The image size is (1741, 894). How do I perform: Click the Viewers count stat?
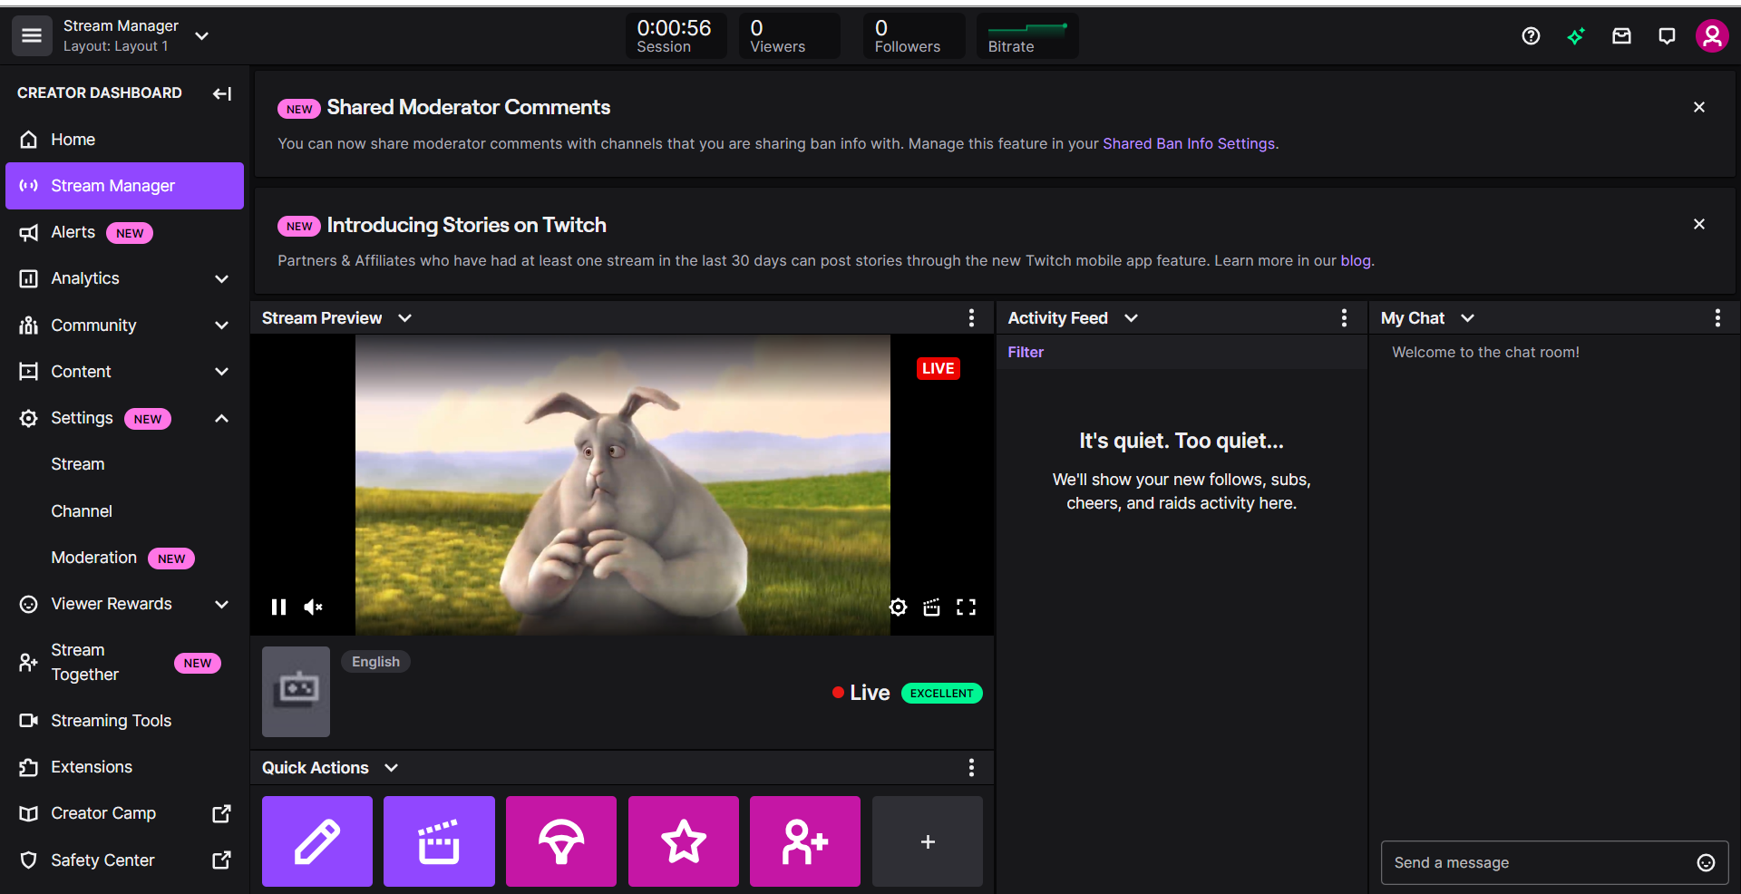coord(789,36)
